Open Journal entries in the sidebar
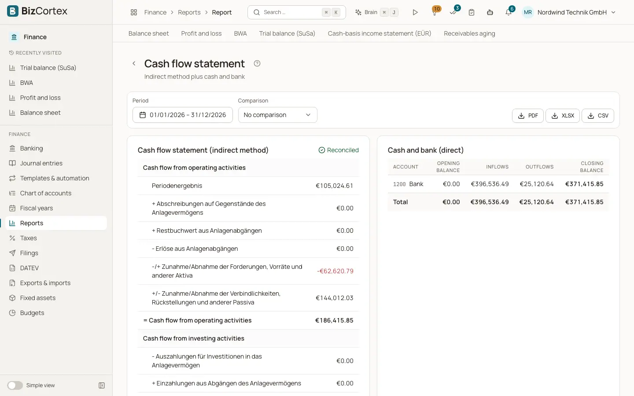The image size is (634, 396). coord(56,163)
